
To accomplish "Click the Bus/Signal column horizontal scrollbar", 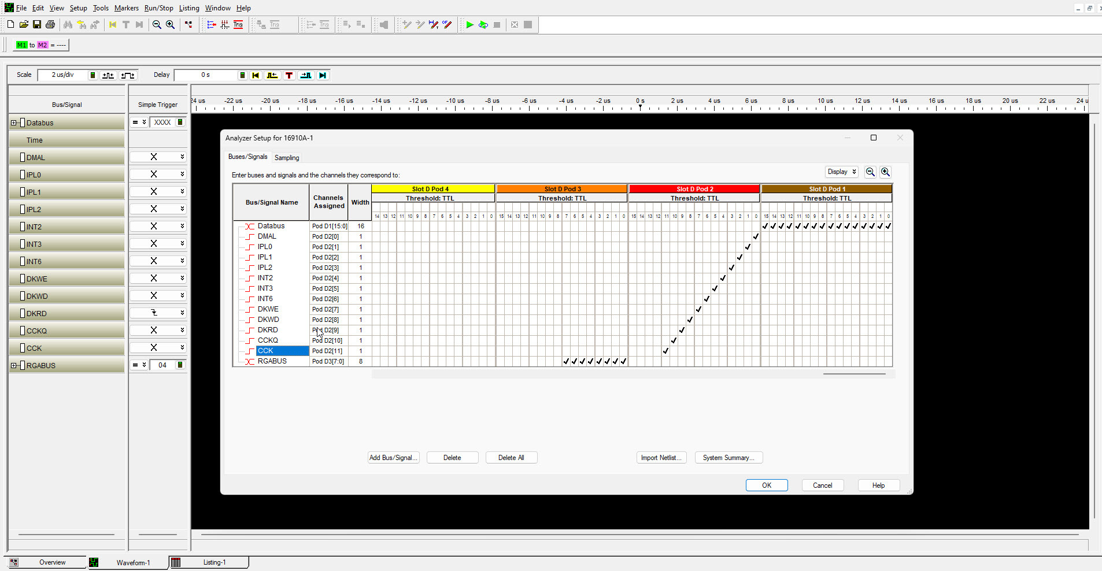I will [66, 535].
